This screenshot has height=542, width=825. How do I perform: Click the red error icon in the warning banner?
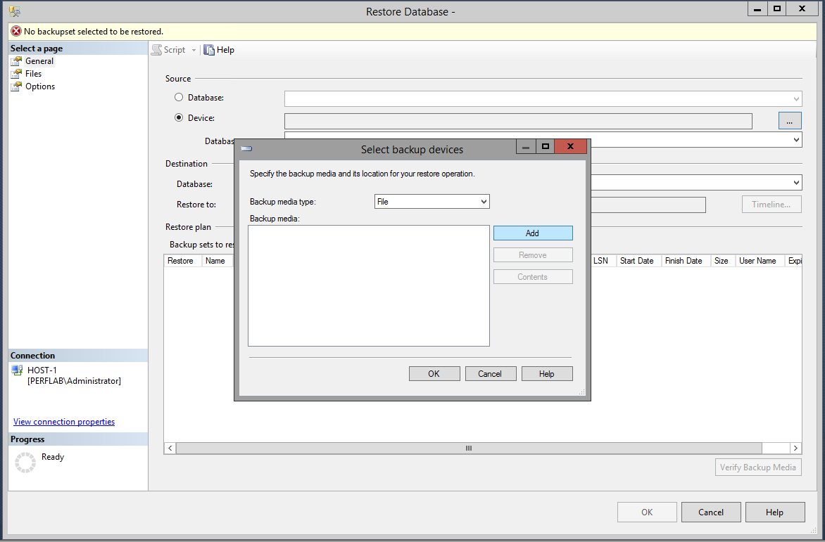[x=15, y=32]
